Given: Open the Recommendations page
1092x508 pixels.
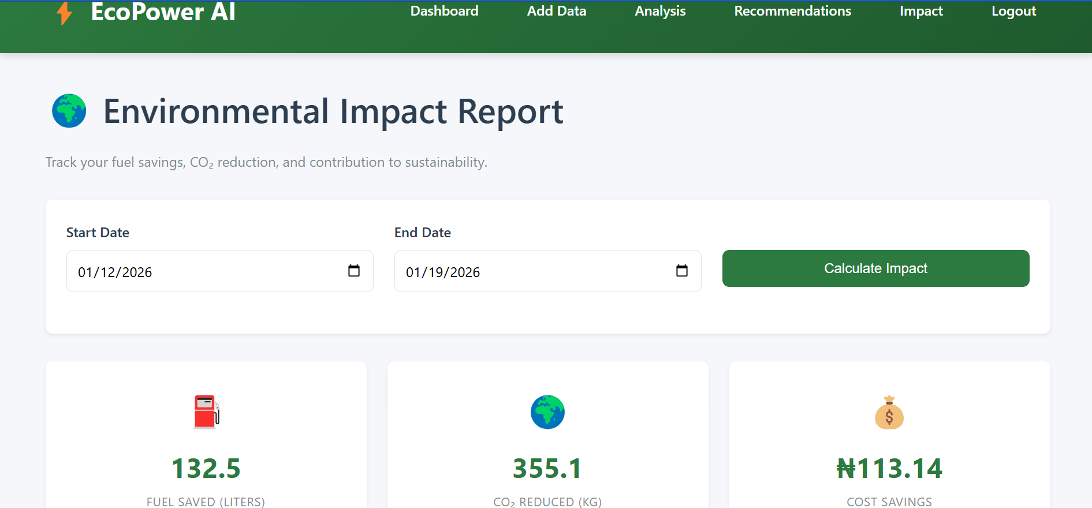Looking at the screenshot, I should click(x=792, y=11).
